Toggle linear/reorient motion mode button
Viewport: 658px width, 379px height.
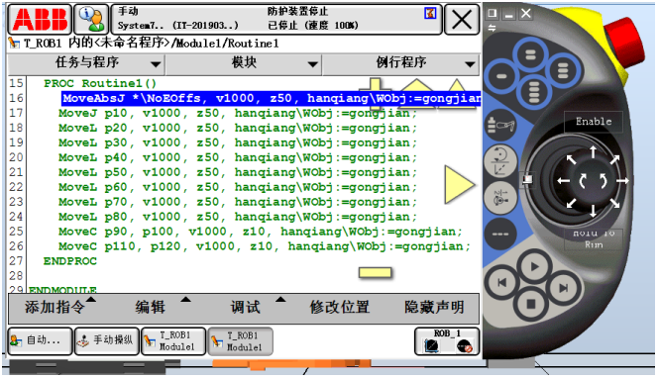click(500, 160)
